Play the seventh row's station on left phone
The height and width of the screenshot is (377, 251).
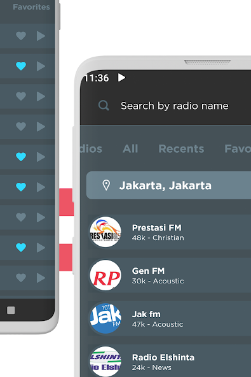(41, 217)
